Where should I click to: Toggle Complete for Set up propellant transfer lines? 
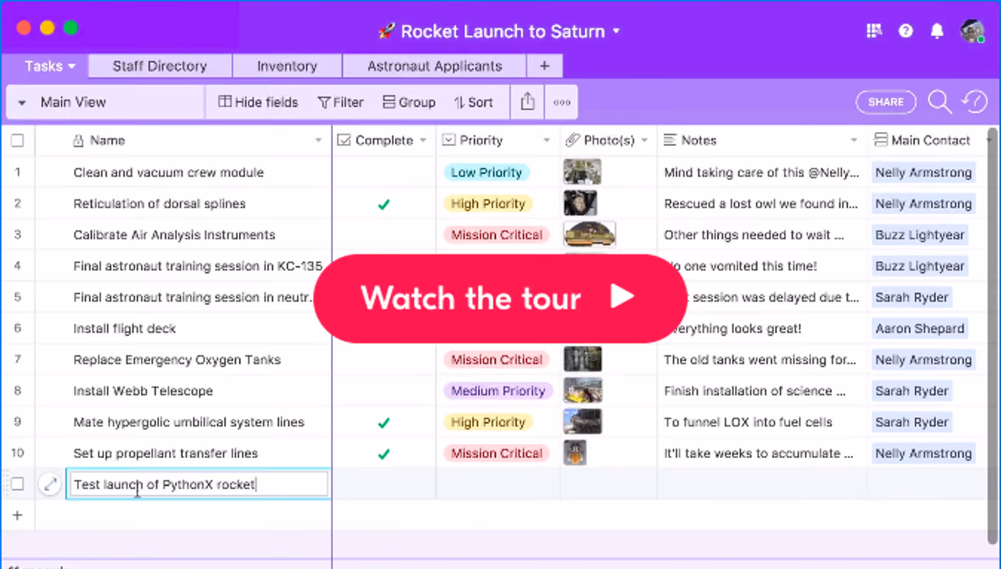pyautogui.click(x=383, y=454)
